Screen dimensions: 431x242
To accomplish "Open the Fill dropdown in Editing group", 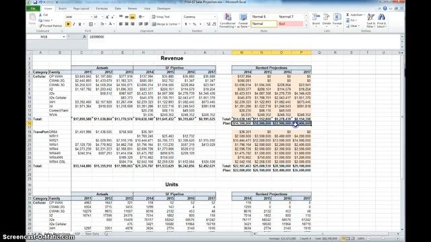I will coord(352,20).
